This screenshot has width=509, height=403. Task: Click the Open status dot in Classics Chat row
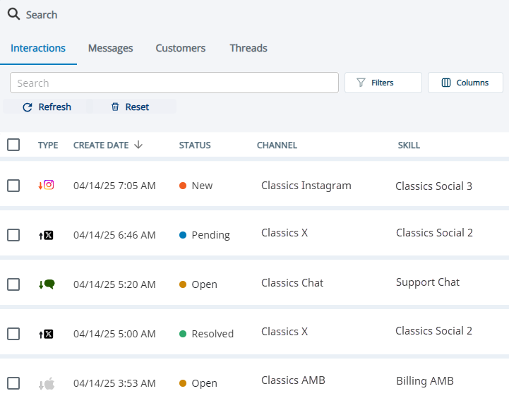tap(183, 284)
